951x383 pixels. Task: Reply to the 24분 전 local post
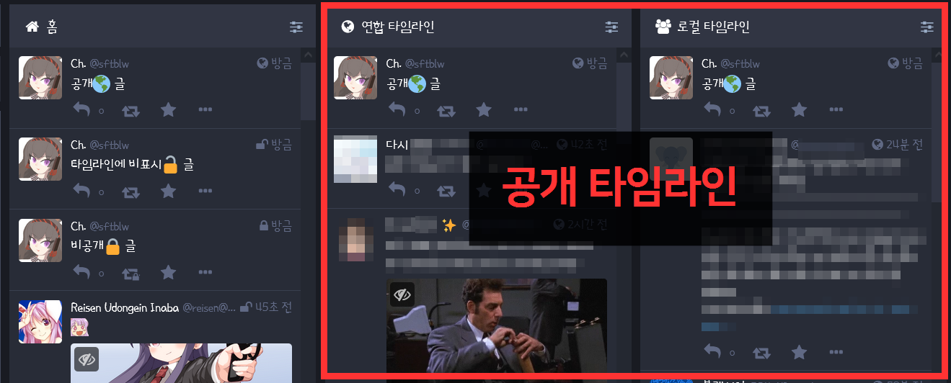tap(713, 352)
